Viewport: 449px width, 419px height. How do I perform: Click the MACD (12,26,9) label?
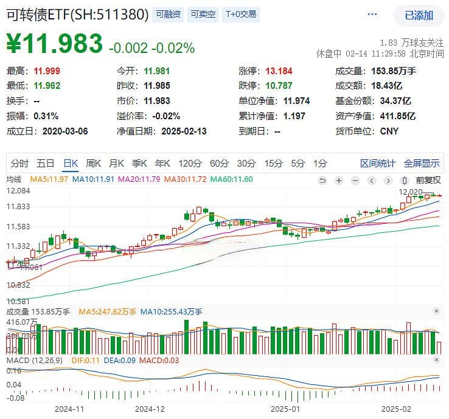coord(34,361)
